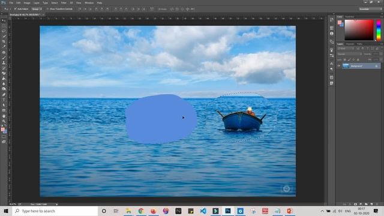This screenshot has height=216, width=384.
Task: Select the History Brush tool
Action: pos(4,68)
